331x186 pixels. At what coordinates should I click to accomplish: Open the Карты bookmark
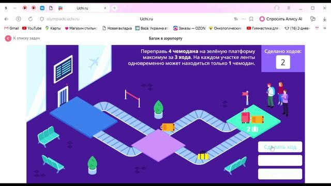click(x=53, y=28)
